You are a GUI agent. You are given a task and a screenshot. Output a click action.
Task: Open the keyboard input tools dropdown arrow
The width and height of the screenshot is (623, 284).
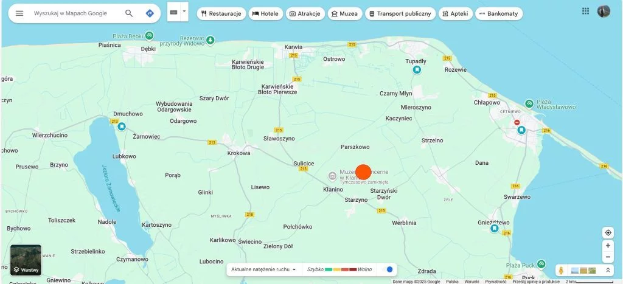point(184,12)
